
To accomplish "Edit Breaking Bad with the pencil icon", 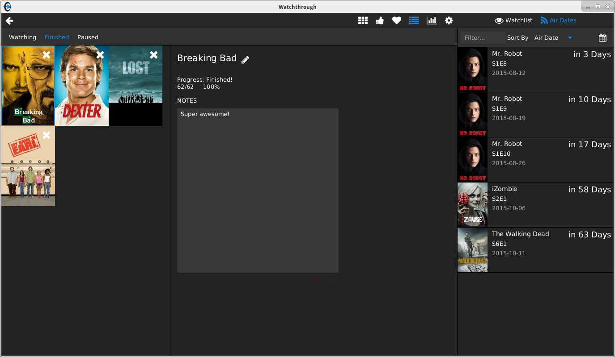I will [x=245, y=60].
